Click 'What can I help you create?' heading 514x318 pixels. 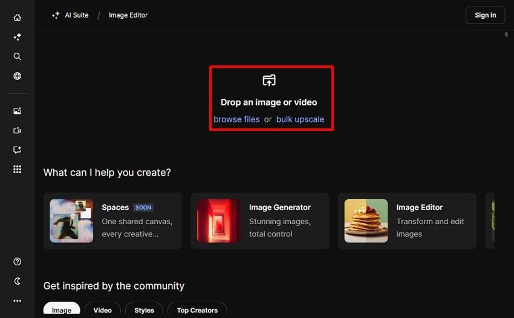click(107, 173)
